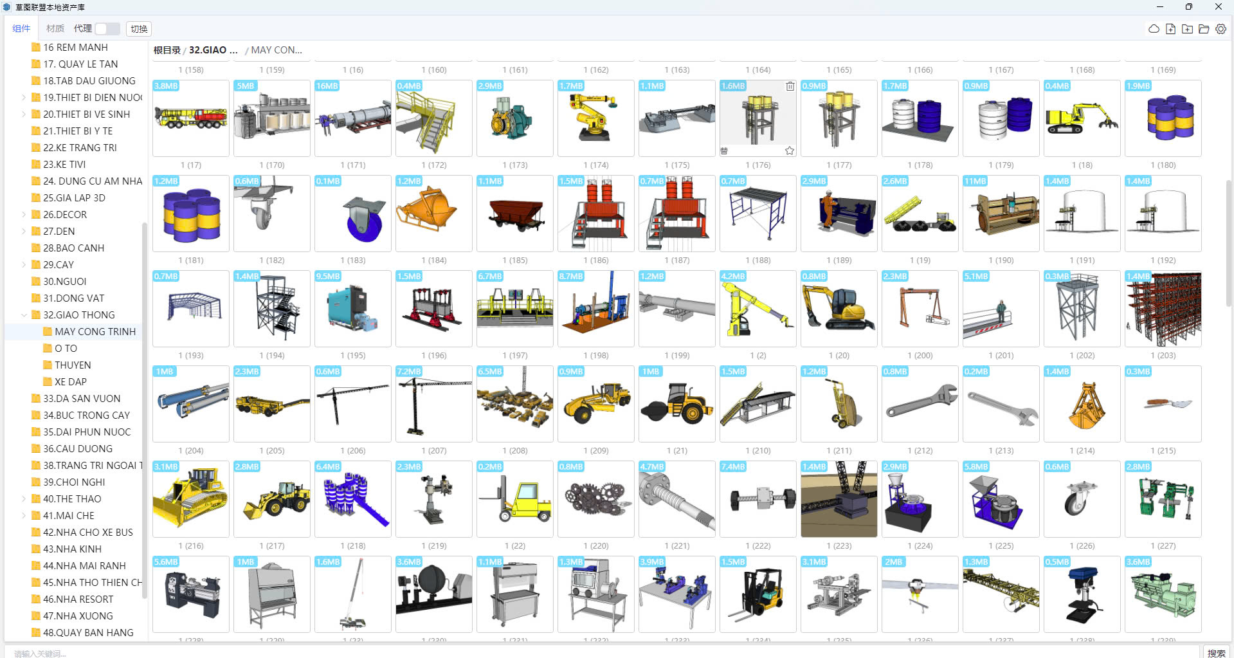Go to 根目录 root in breadcrumb
This screenshot has width=1234, height=658.
[167, 50]
